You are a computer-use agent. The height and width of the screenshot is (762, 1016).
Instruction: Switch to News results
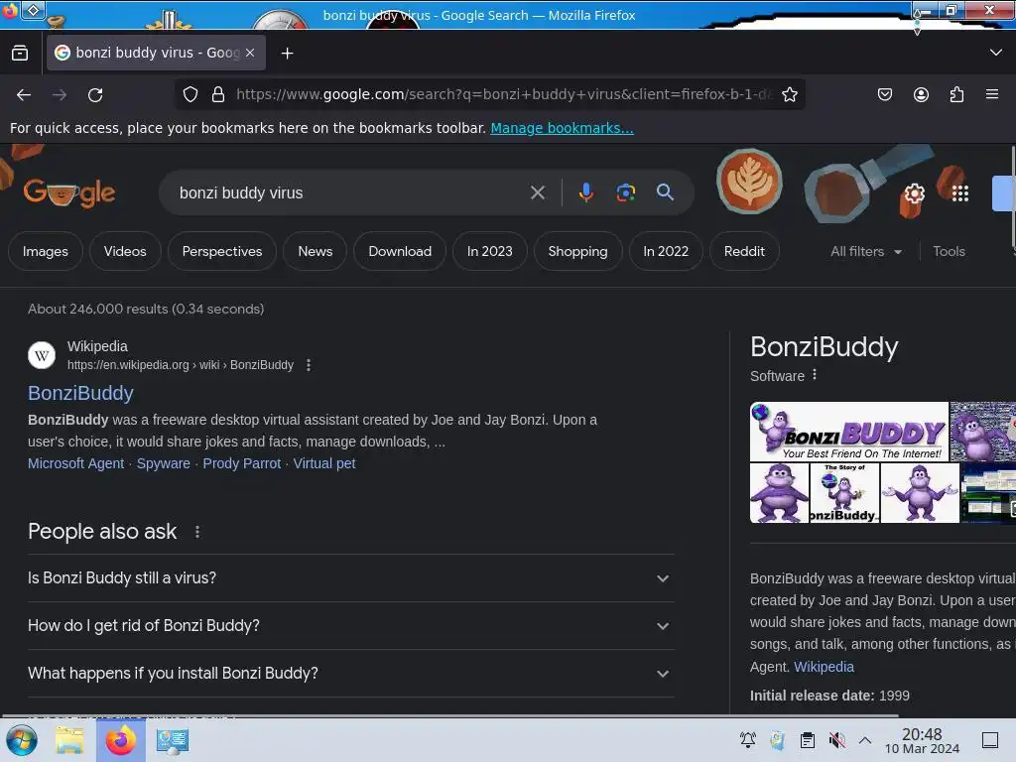click(315, 251)
